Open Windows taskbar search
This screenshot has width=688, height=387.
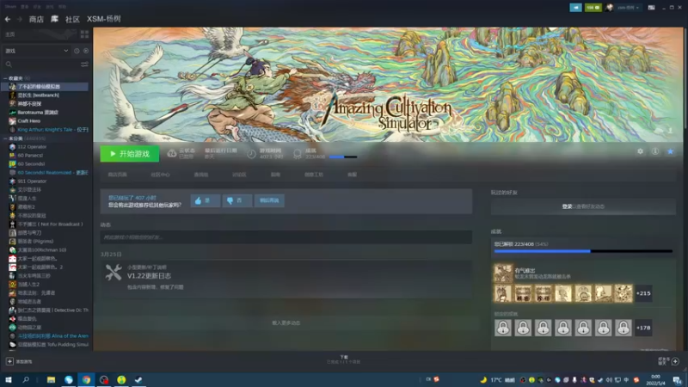pyautogui.click(x=26, y=379)
